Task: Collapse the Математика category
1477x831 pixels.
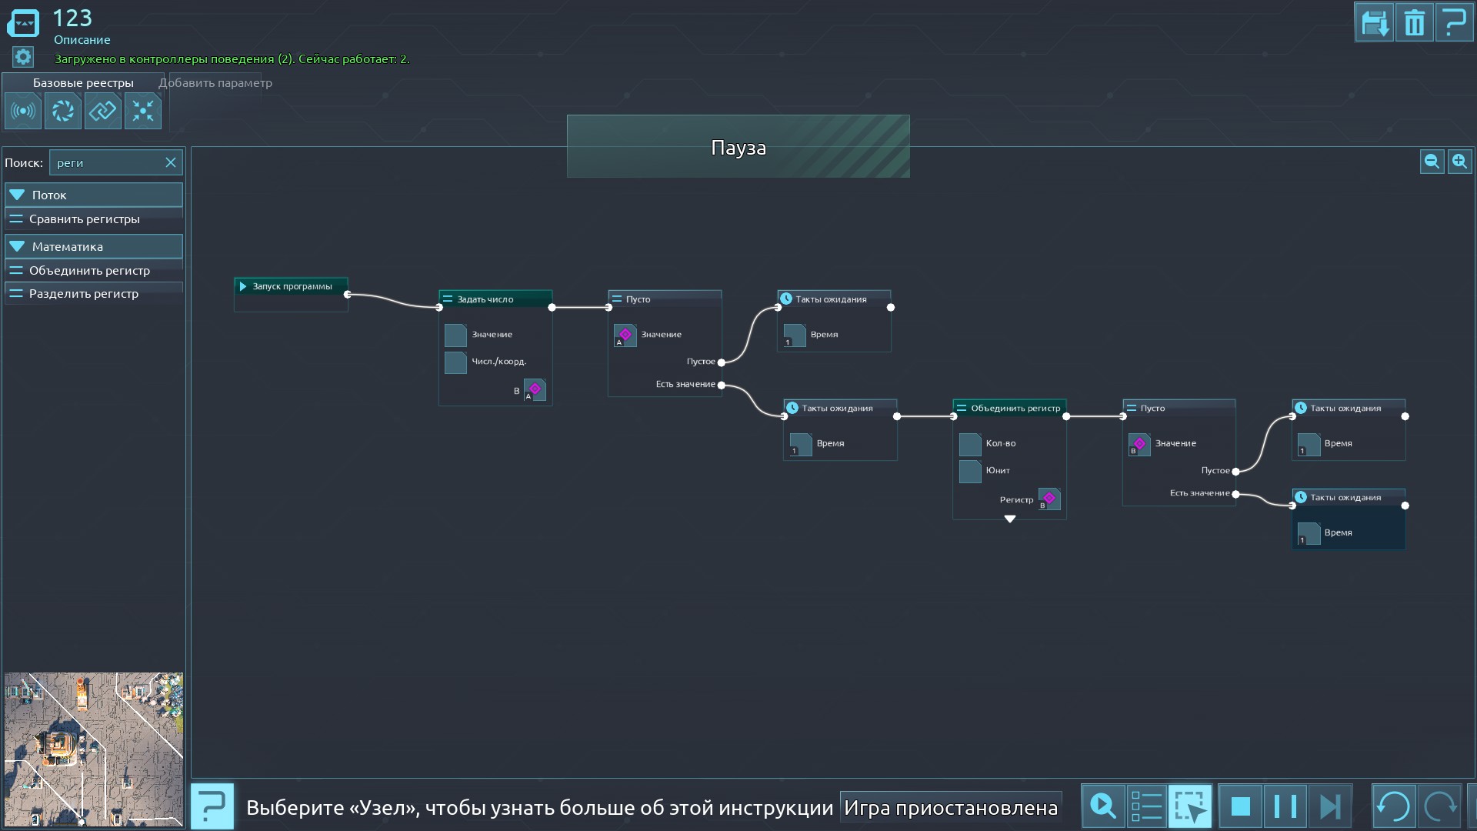Action: click(x=17, y=247)
